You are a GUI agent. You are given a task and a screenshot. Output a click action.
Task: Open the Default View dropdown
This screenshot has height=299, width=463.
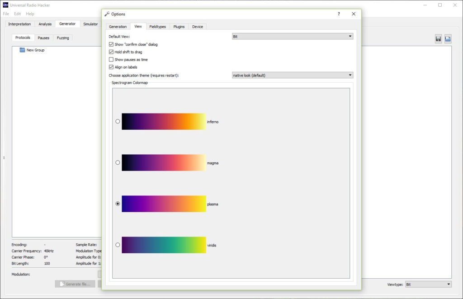[293, 36]
